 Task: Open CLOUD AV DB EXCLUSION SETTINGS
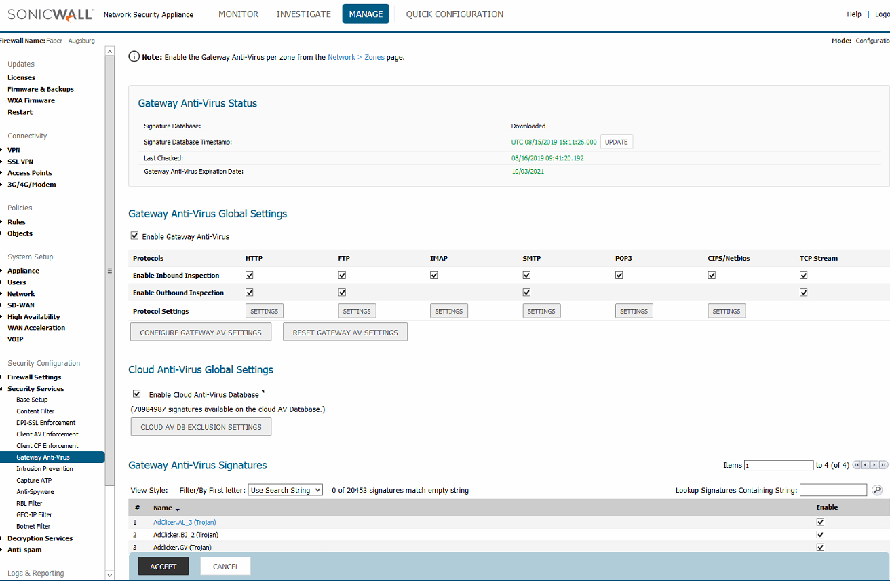(x=201, y=427)
